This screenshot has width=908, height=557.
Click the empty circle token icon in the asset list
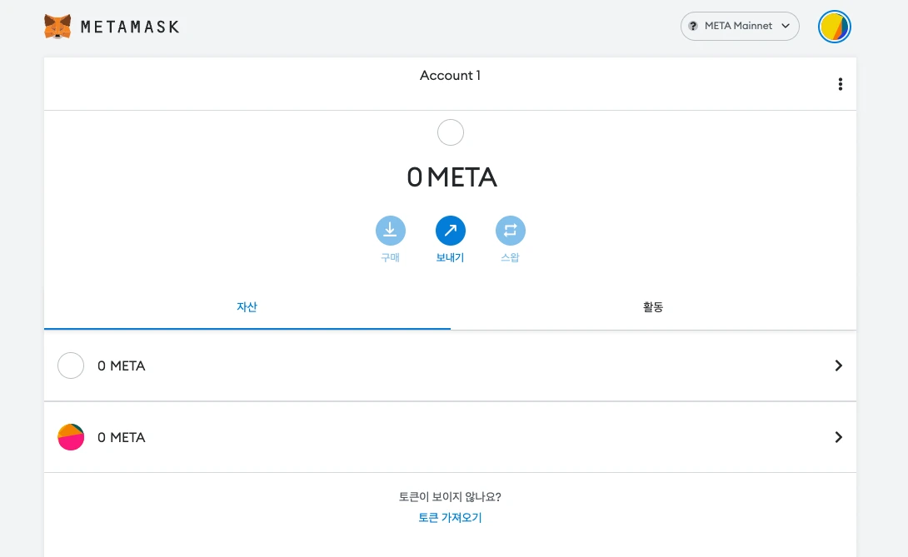tap(71, 366)
